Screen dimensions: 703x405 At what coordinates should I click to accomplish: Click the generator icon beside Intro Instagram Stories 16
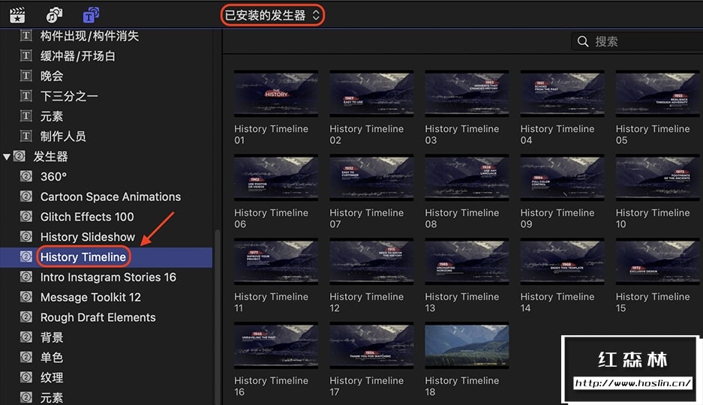(x=26, y=277)
